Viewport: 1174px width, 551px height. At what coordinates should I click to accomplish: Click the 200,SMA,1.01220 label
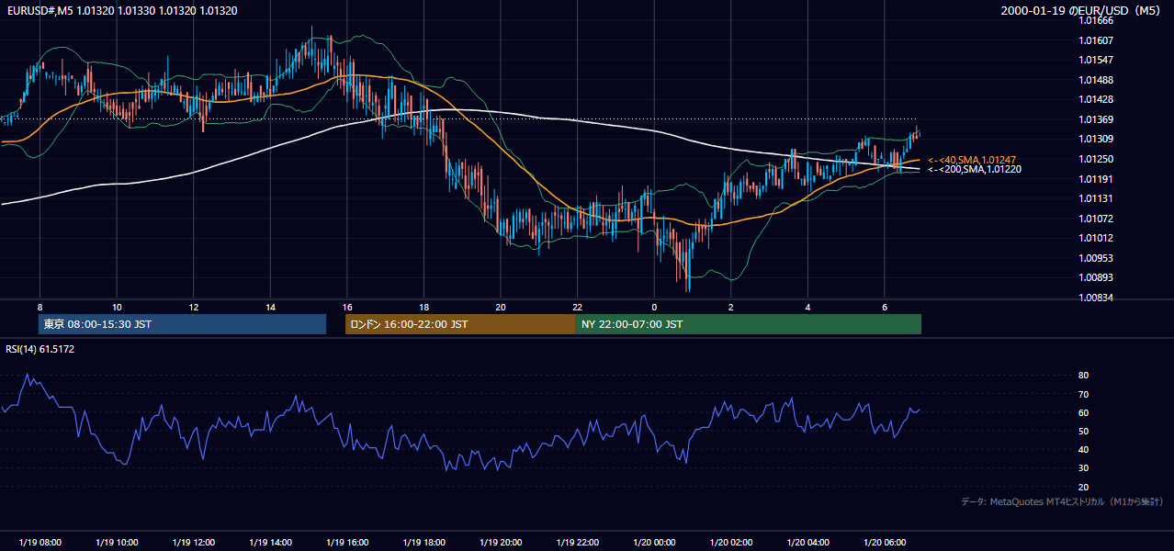[x=974, y=169]
